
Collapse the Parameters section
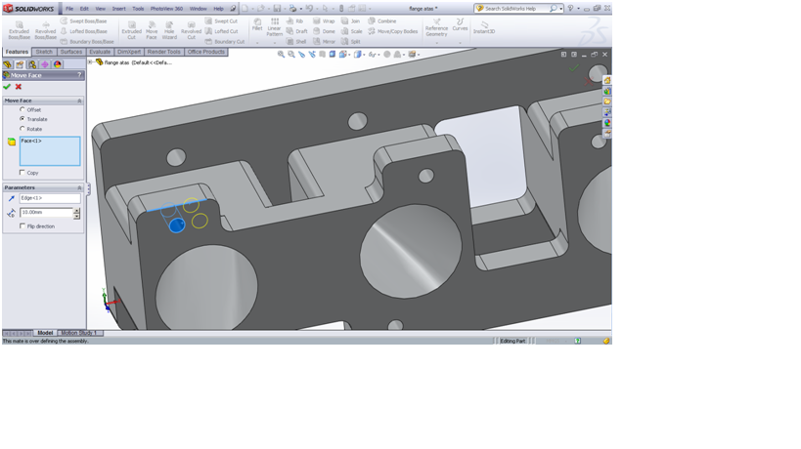79,187
